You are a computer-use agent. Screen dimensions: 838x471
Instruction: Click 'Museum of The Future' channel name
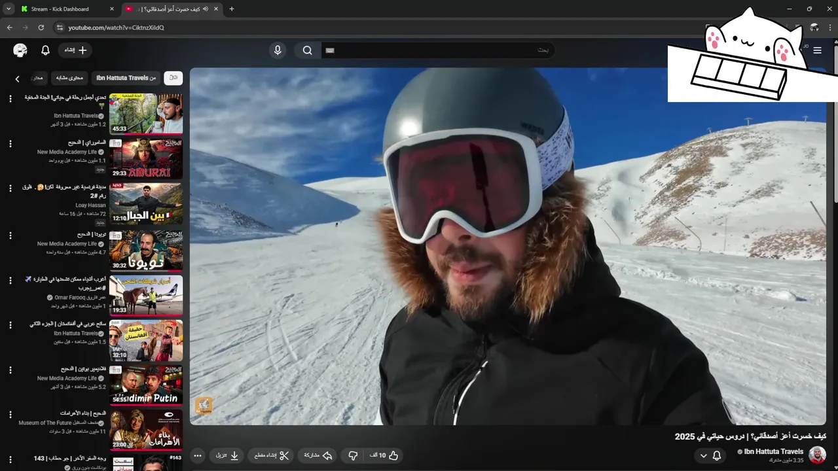tap(58, 423)
